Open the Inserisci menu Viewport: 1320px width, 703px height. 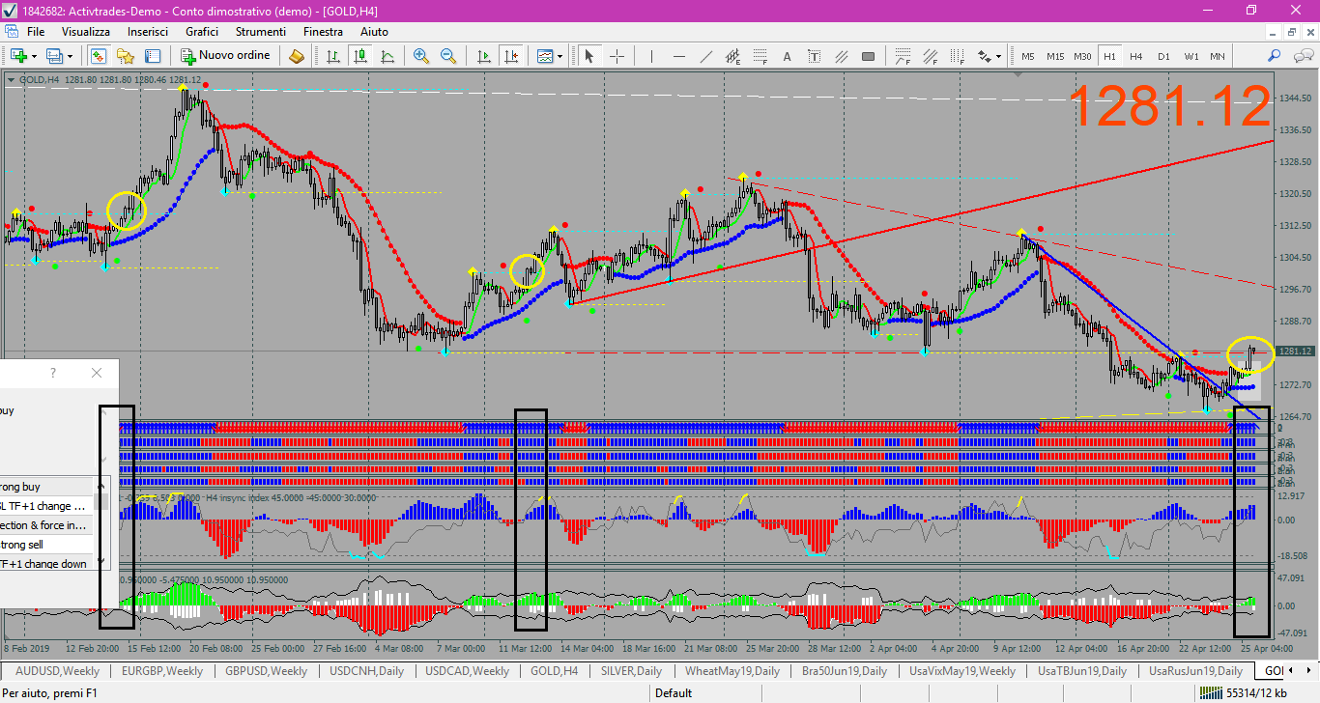click(x=148, y=32)
